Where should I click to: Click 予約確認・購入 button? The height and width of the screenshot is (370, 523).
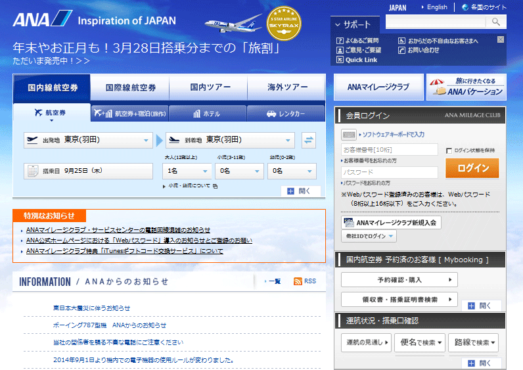399,279
